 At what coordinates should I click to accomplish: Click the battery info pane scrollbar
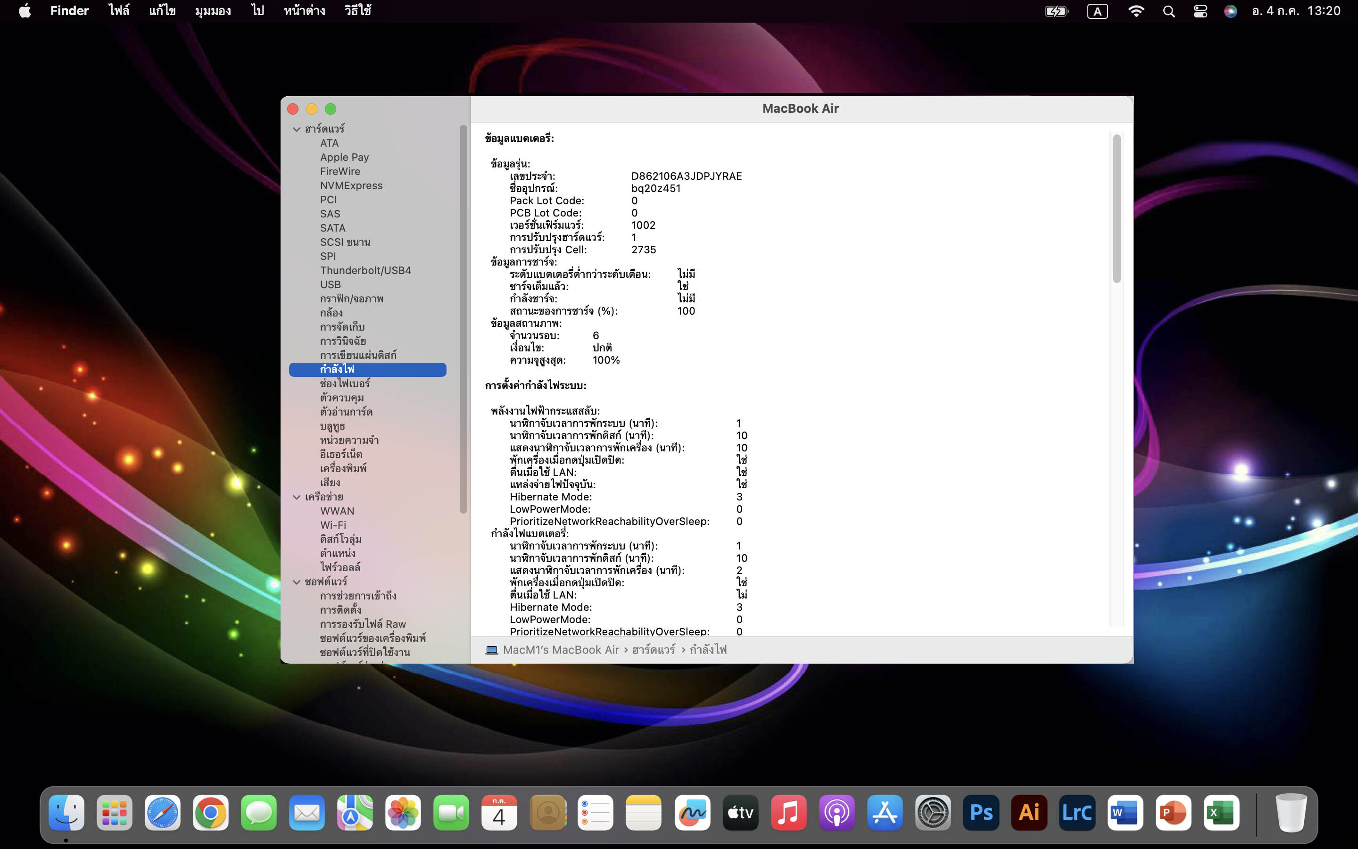click(x=1117, y=208)
